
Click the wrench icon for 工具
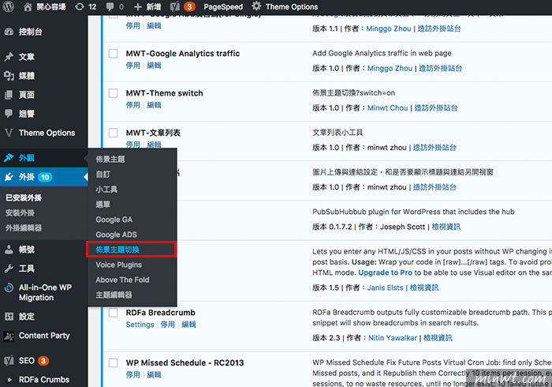tap(9, 269)
